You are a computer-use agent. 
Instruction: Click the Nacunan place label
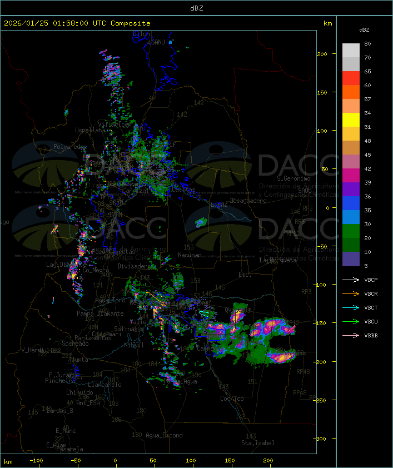[190, 255]
